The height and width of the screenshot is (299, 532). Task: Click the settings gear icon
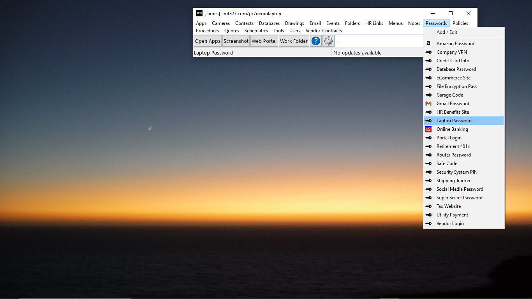328,40
